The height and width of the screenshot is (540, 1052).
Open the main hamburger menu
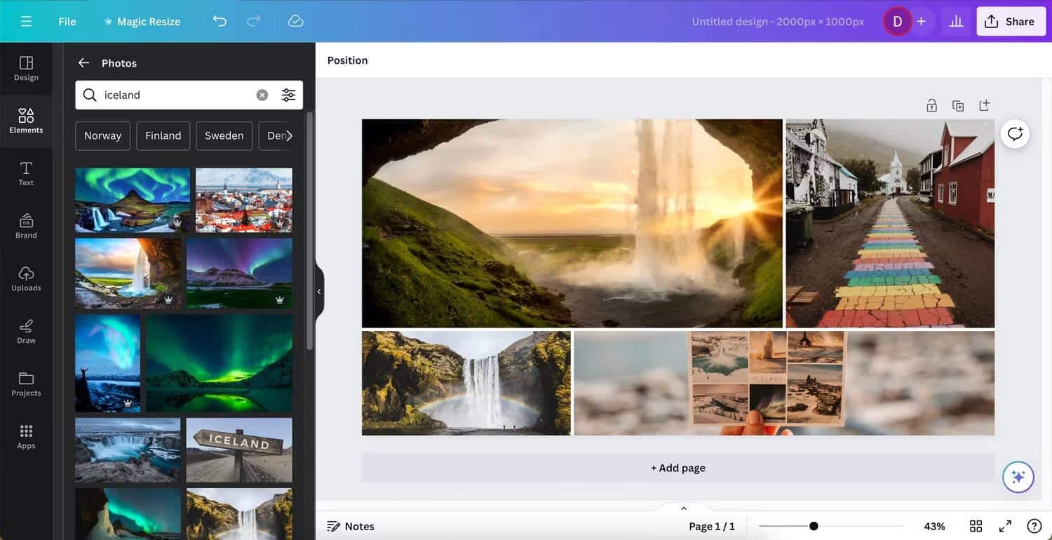click(x=27, y=20)
